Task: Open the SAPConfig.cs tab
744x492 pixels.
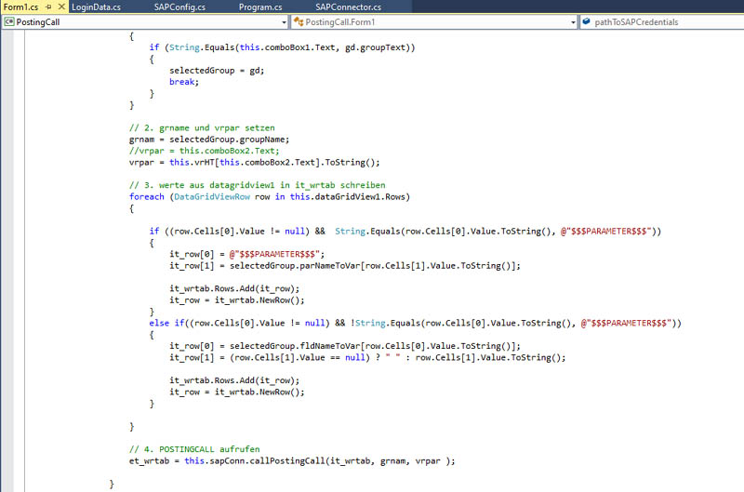Action: click(179, 7)
